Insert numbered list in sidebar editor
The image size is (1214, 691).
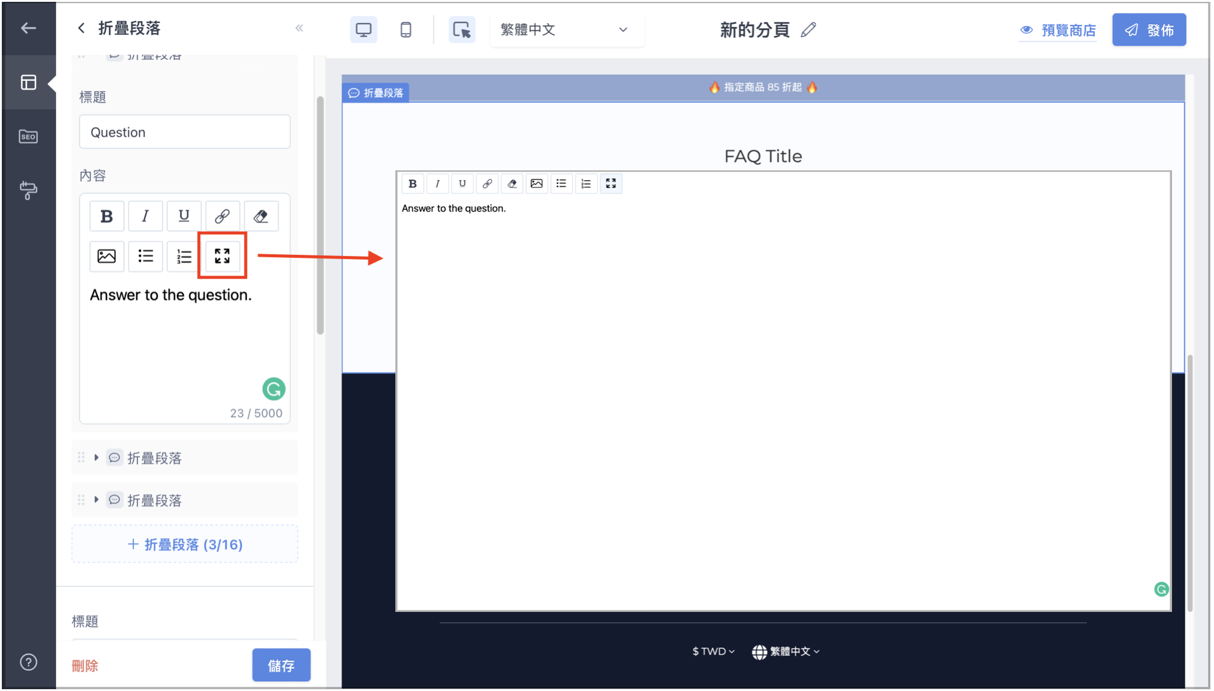(184, 256)
